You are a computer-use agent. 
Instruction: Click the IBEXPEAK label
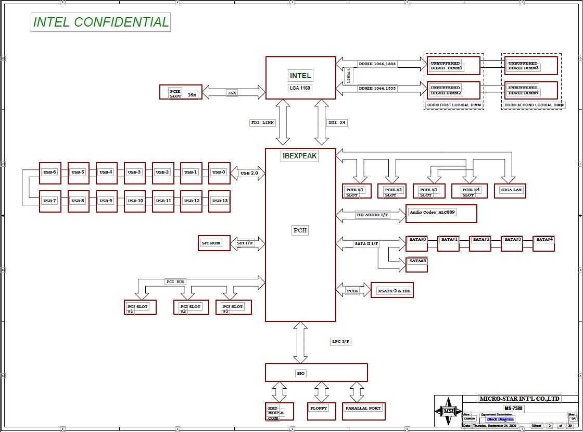[x=300, y=156]
